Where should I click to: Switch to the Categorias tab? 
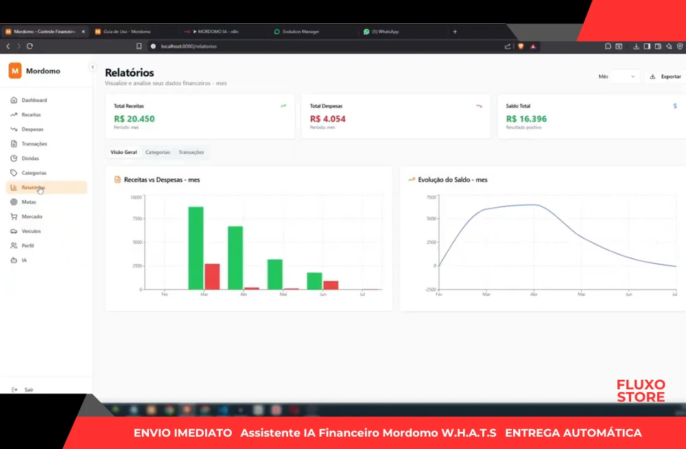click(158, 152)
